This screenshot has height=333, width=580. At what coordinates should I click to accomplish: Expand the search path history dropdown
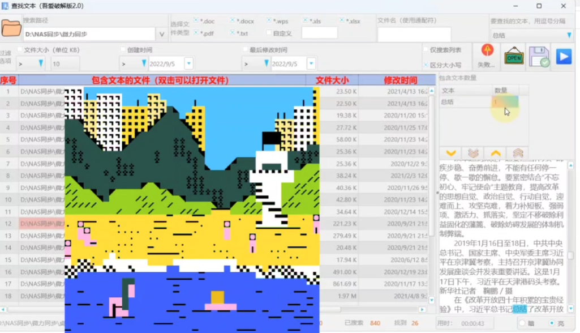coord(162,34)
